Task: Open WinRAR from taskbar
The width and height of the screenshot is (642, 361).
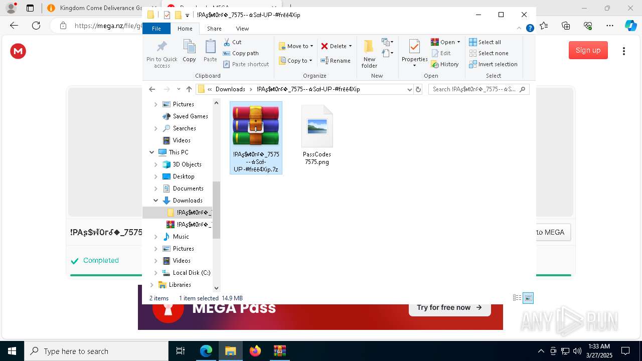Action: pos(279,351)
